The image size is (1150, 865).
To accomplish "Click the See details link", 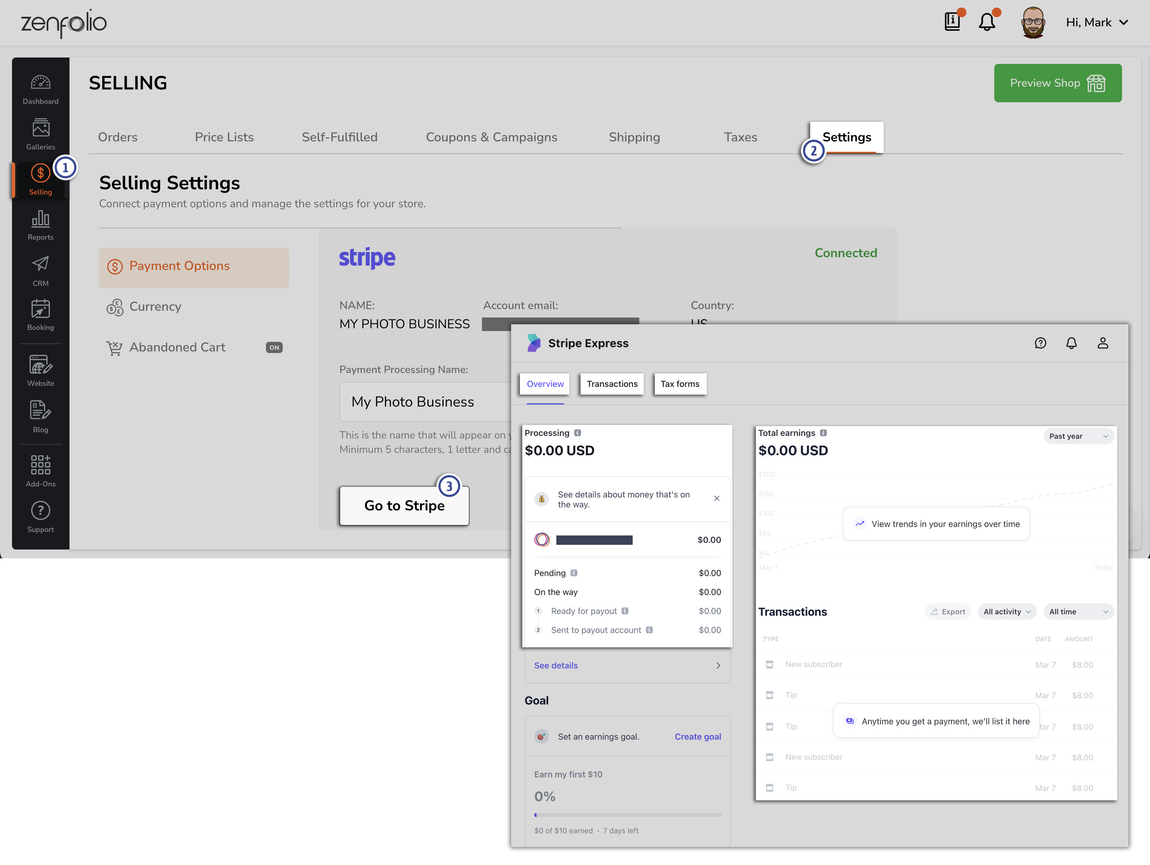I will (556, 665).
